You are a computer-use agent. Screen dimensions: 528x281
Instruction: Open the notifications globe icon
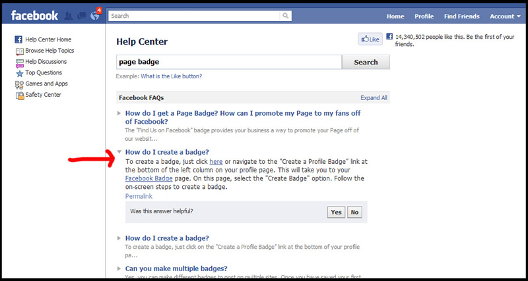(x=95, y=16)
